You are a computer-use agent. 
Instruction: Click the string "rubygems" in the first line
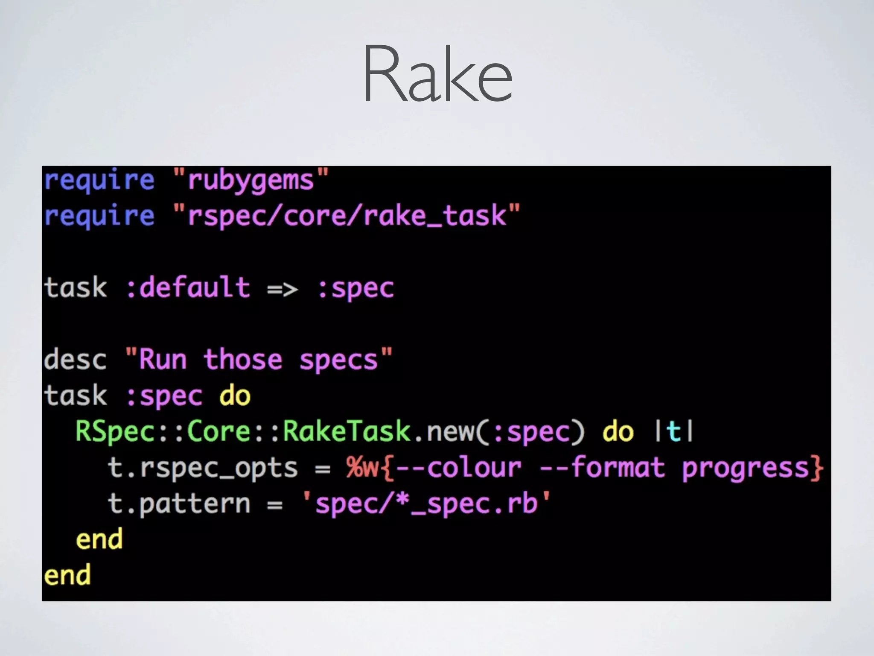pos(251,180)
